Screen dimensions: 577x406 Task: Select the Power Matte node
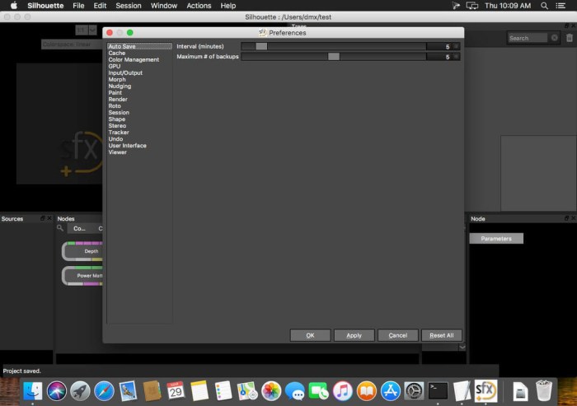coord(82,276)
